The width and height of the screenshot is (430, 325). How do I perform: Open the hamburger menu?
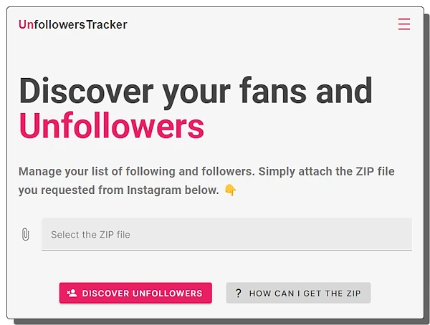click(404, 24)
